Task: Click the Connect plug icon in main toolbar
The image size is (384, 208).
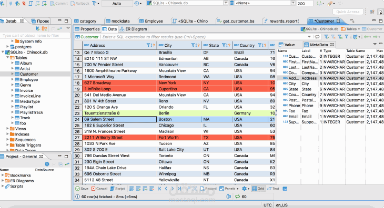Action: 11,4
